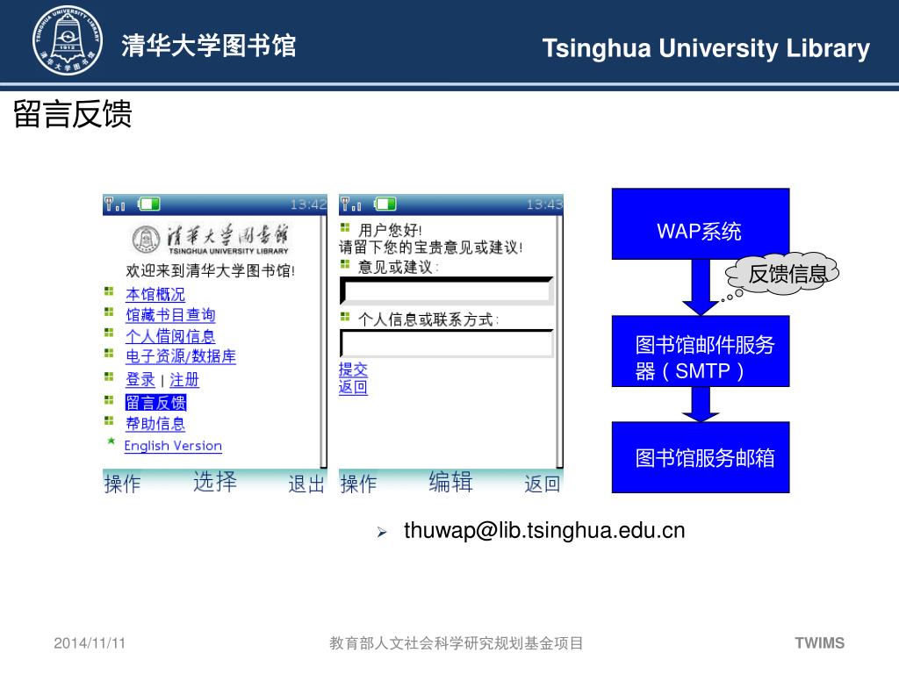Image resolution: width=899 pixels, height=674 pixels.
Task: Click the time 13:43 on right phone
Action: pyautogui.click(x=544, y=204)
